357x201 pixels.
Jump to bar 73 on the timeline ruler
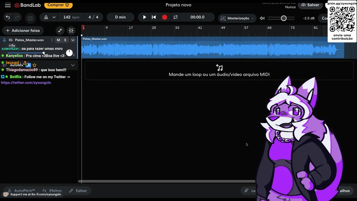click(x=292, y=28)
